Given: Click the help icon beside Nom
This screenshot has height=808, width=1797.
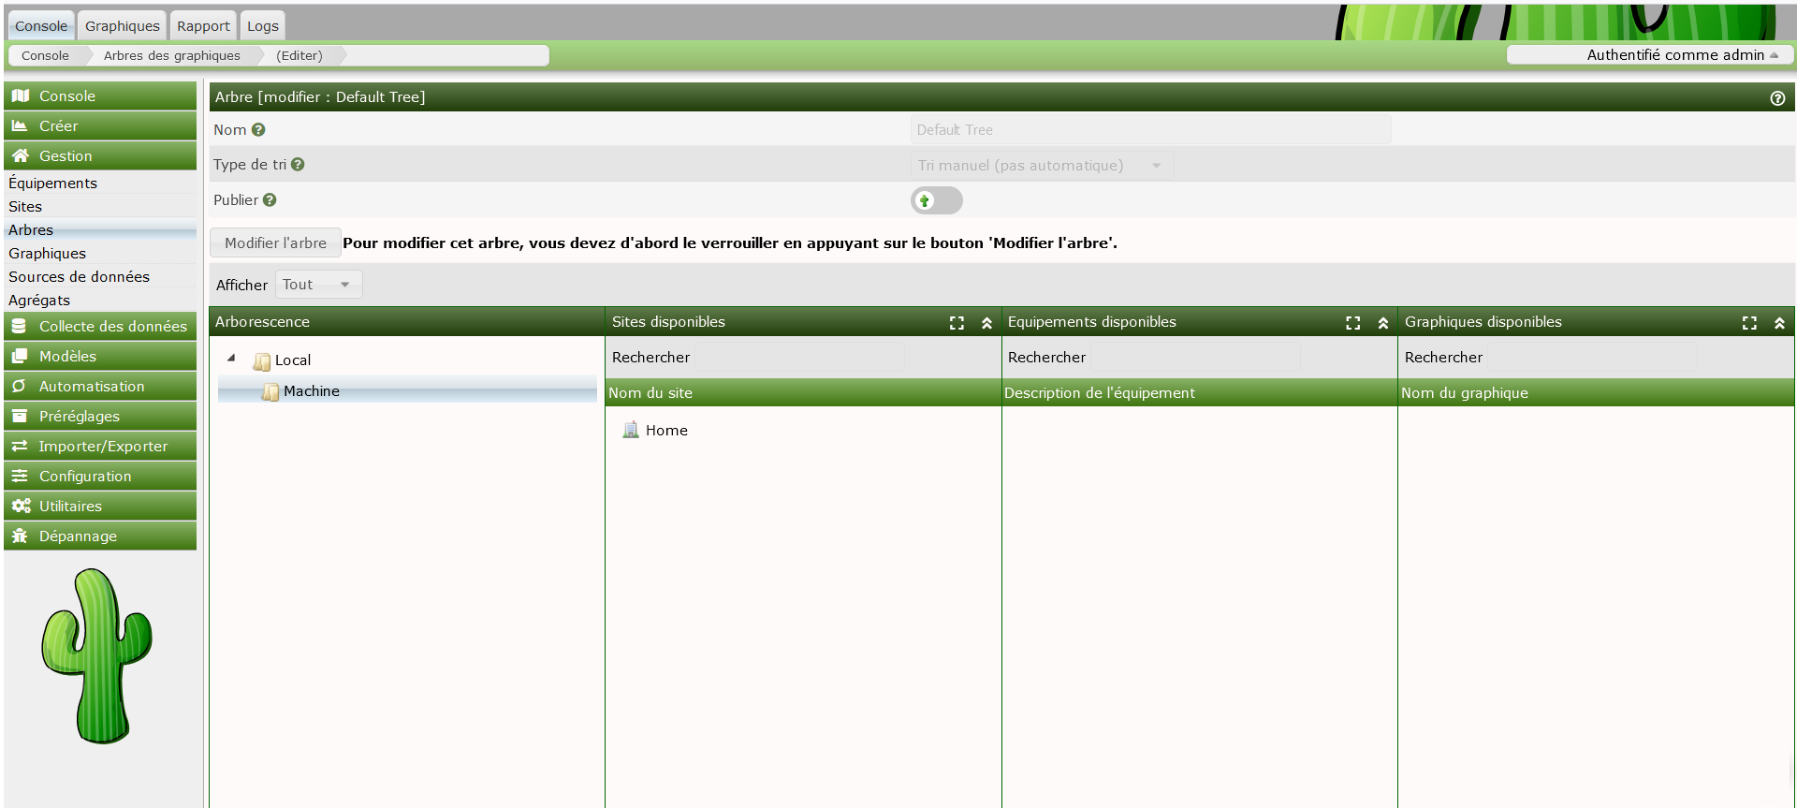Looking at the screenshot, I should coord(258,130).
